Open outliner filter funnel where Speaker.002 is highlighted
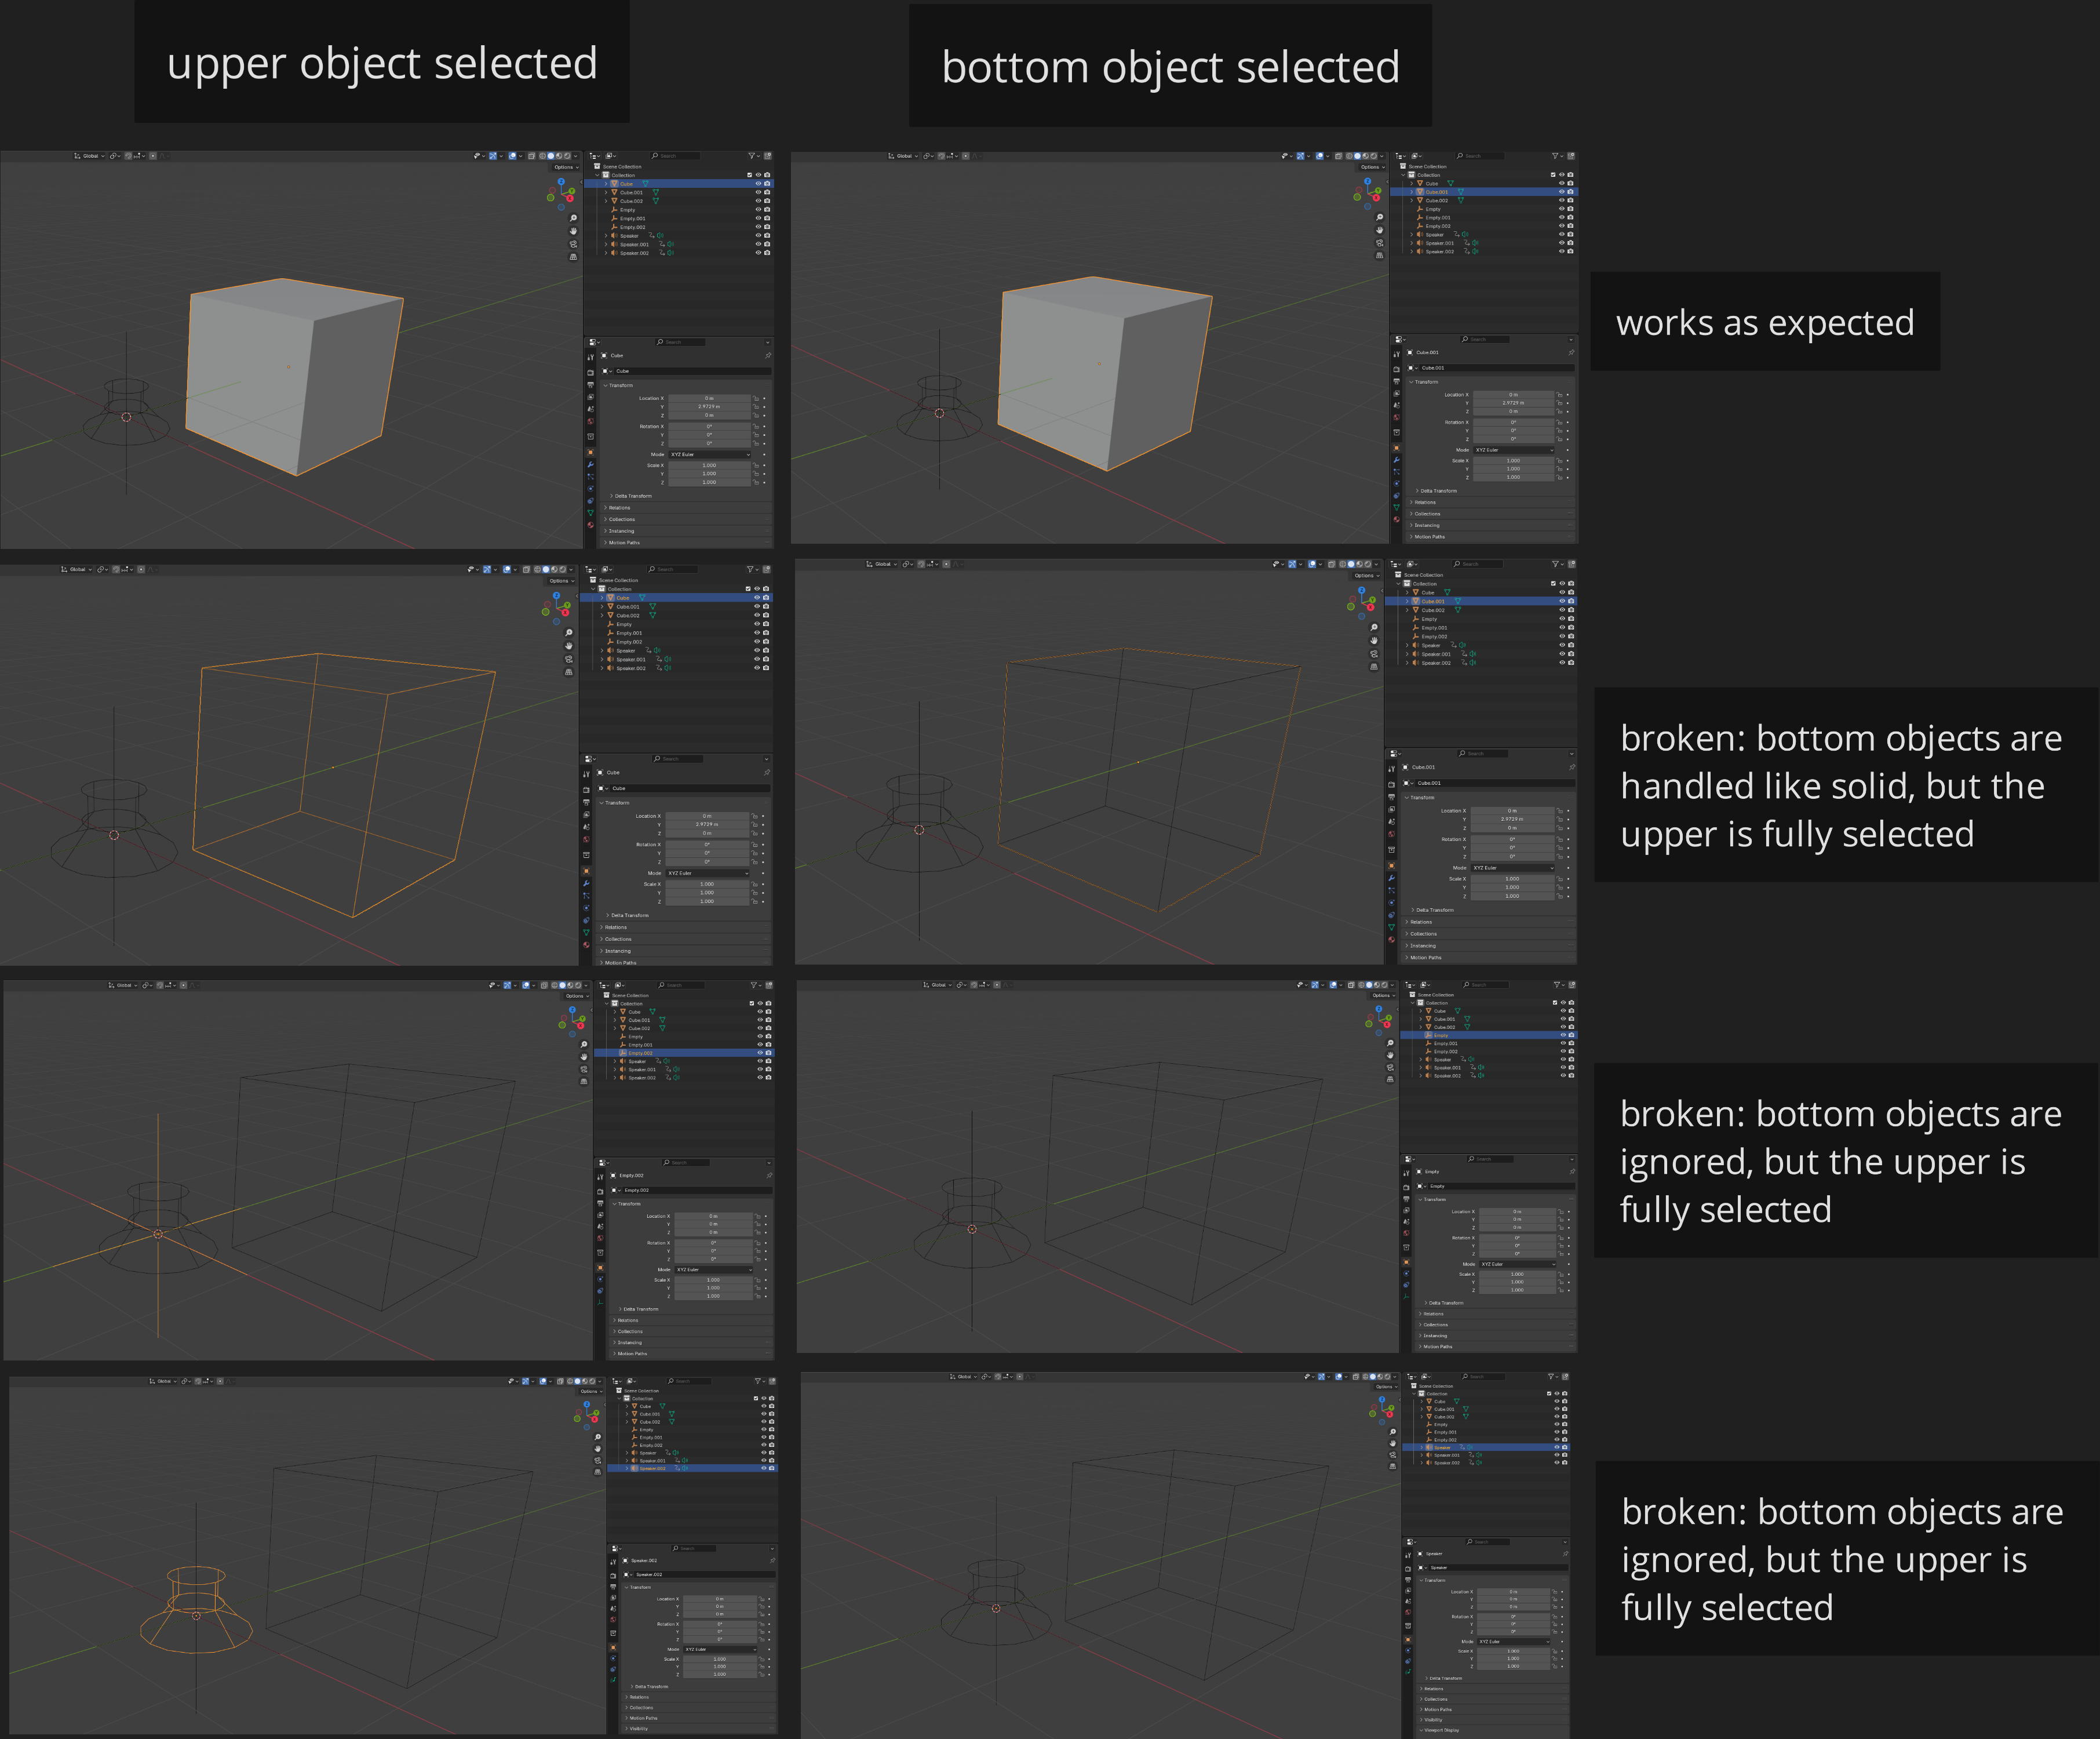 click(x=758, y=1381)
